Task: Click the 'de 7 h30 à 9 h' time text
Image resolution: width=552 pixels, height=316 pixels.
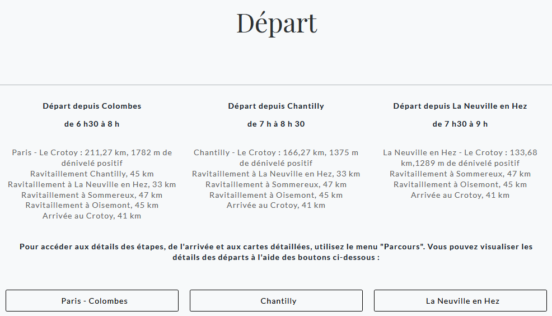Action: (x=460, y=124)
